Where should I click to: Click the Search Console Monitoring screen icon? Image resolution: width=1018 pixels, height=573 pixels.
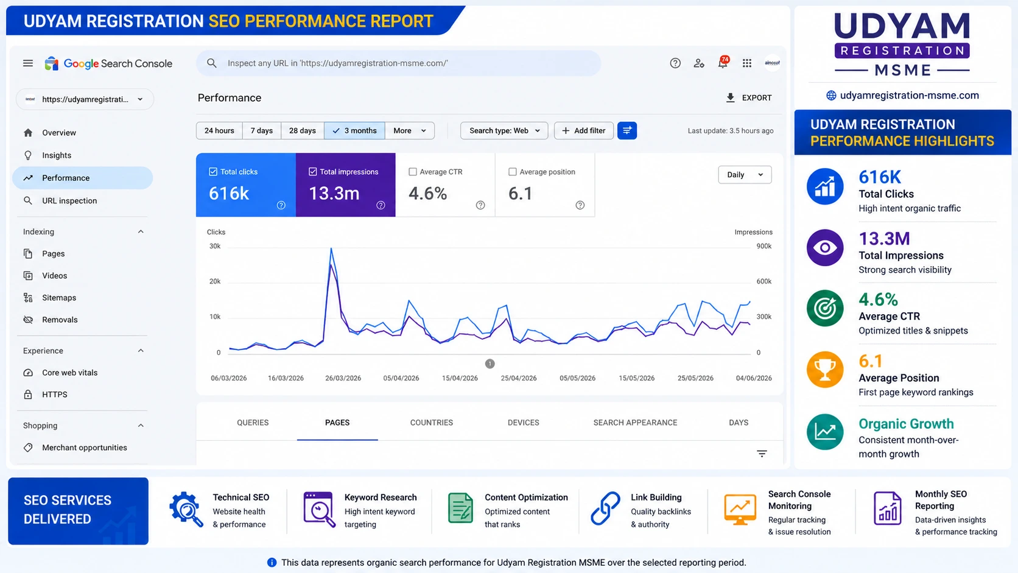pos(740,510)
